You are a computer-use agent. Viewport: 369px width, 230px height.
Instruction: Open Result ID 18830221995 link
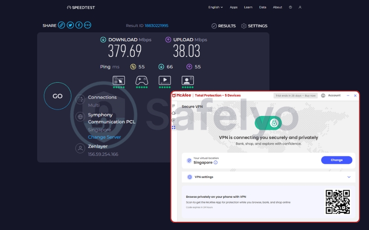[x=156, y=26]
